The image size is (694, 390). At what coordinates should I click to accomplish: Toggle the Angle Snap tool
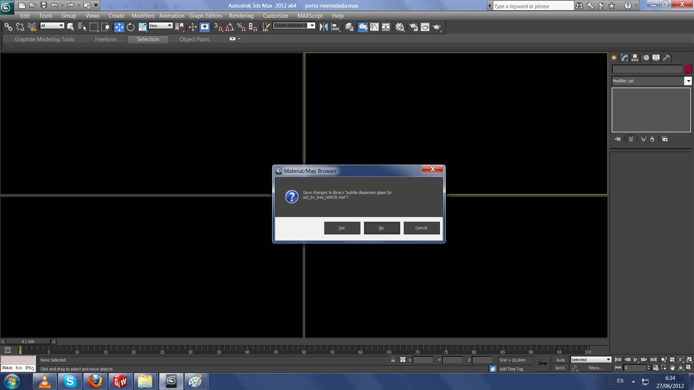230,27
